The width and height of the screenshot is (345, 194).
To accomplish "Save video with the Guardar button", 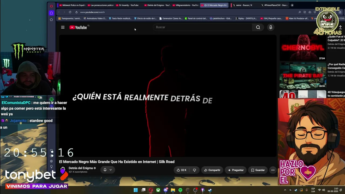I will [x=258, y=170].
